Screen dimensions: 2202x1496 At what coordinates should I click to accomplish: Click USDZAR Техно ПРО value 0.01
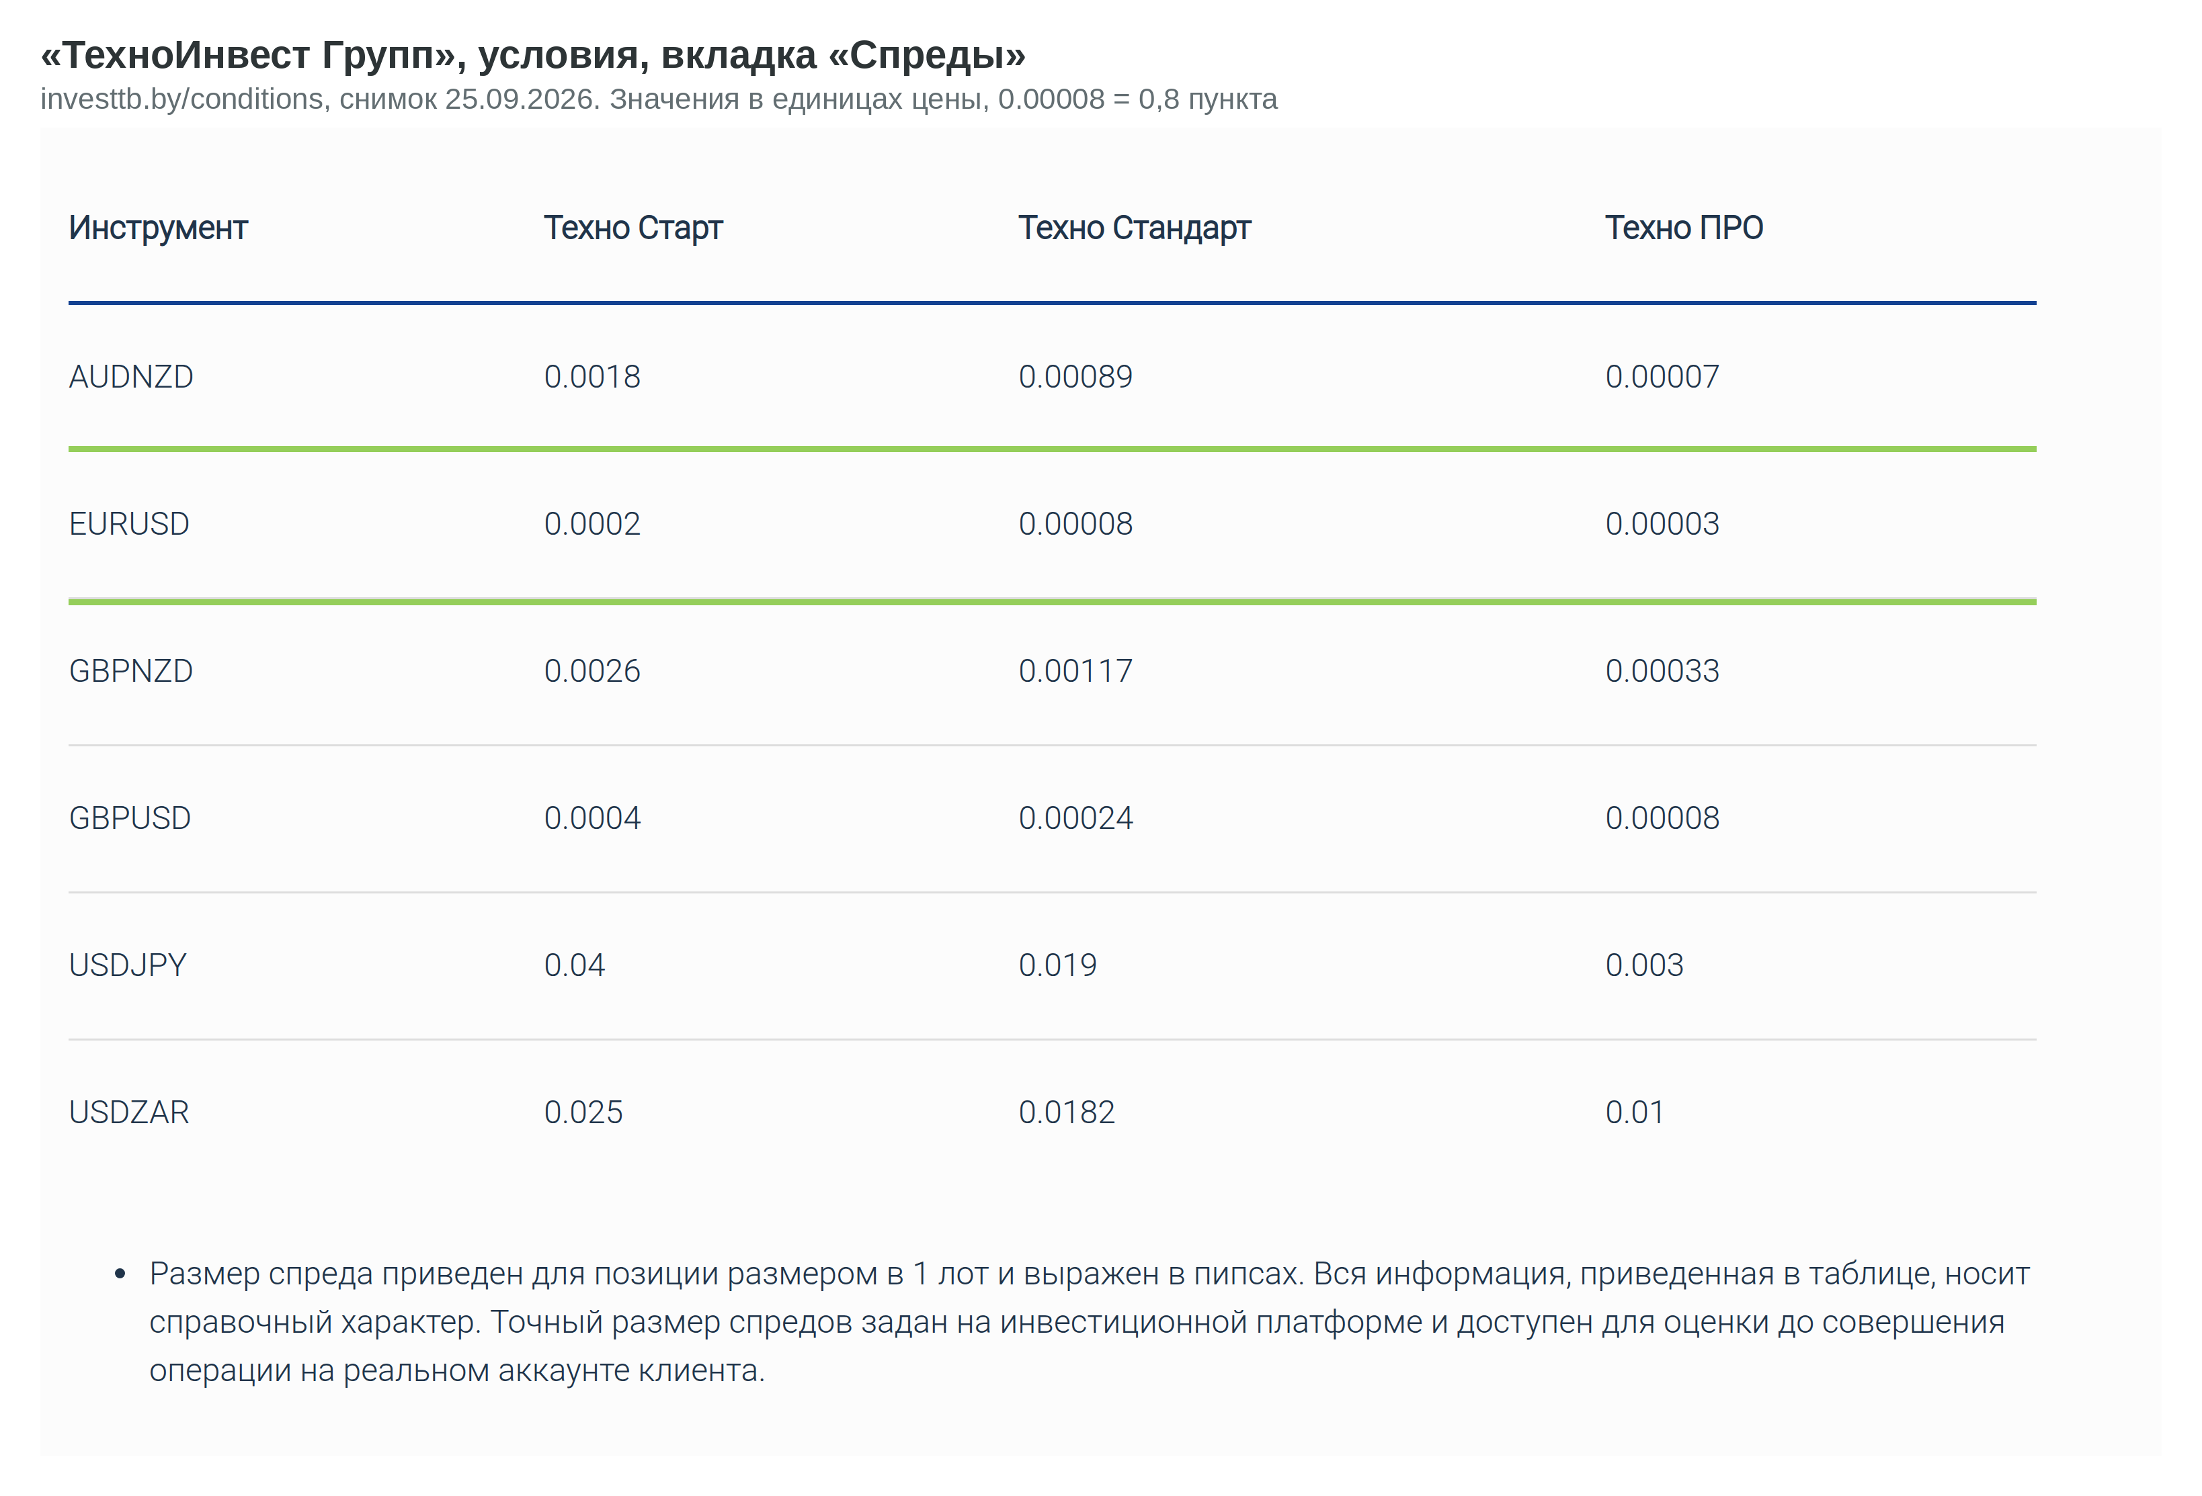click(x=1635, y=1112)
